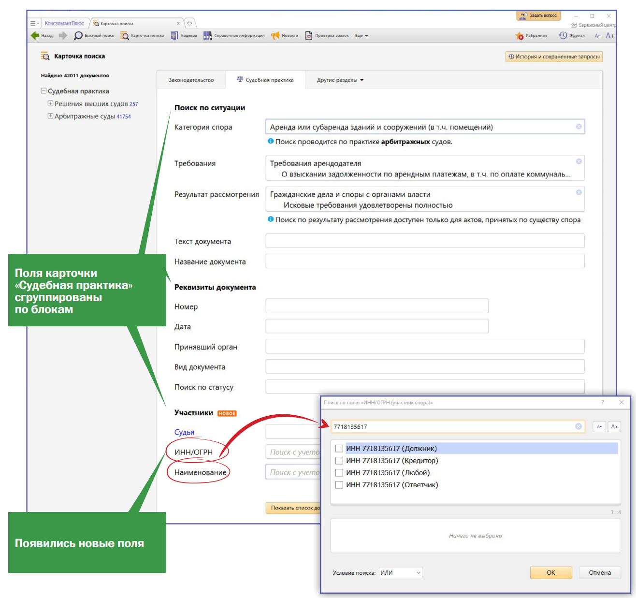636x598 pixels.
Task: Check ИНН 7718135617 (Ответчик)
Action: click(339, 485)
